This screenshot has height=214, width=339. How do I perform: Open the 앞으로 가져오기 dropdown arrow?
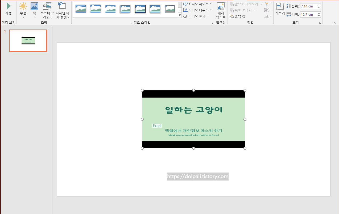[x=261, y=4]
